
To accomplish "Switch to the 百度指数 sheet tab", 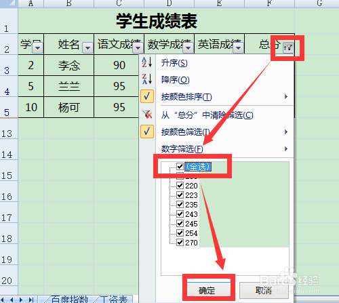I will [x=70, y=300].
